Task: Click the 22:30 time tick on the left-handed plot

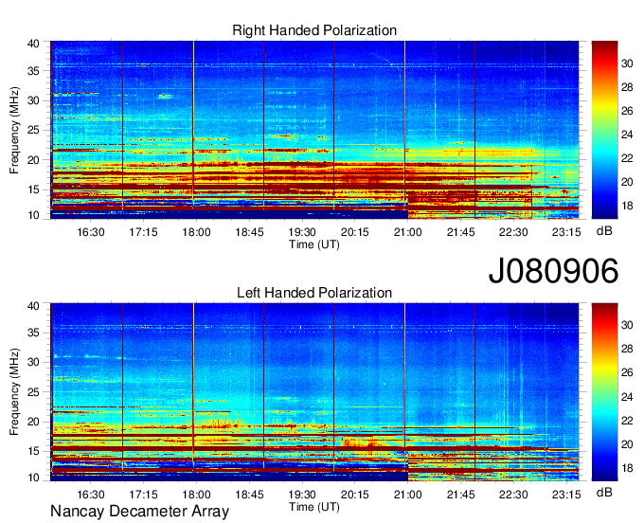Action: tap(513, 495)
